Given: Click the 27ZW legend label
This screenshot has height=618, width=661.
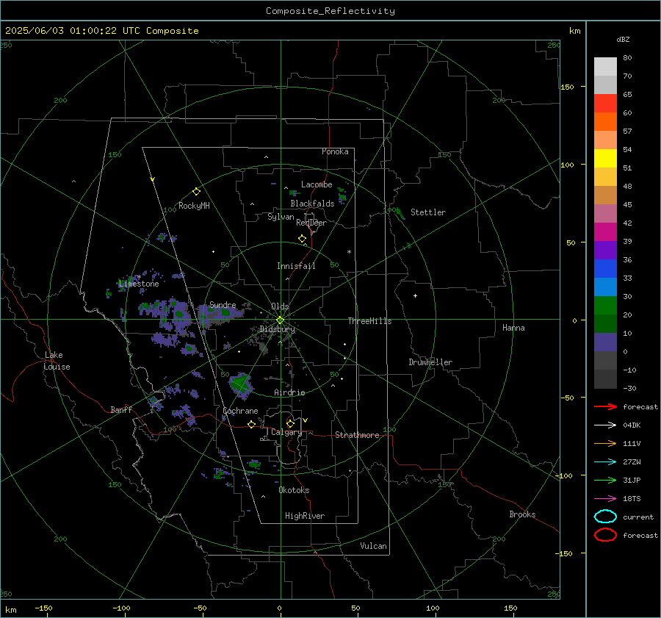Looking at the screenshot, I should [x=632, y=462].
